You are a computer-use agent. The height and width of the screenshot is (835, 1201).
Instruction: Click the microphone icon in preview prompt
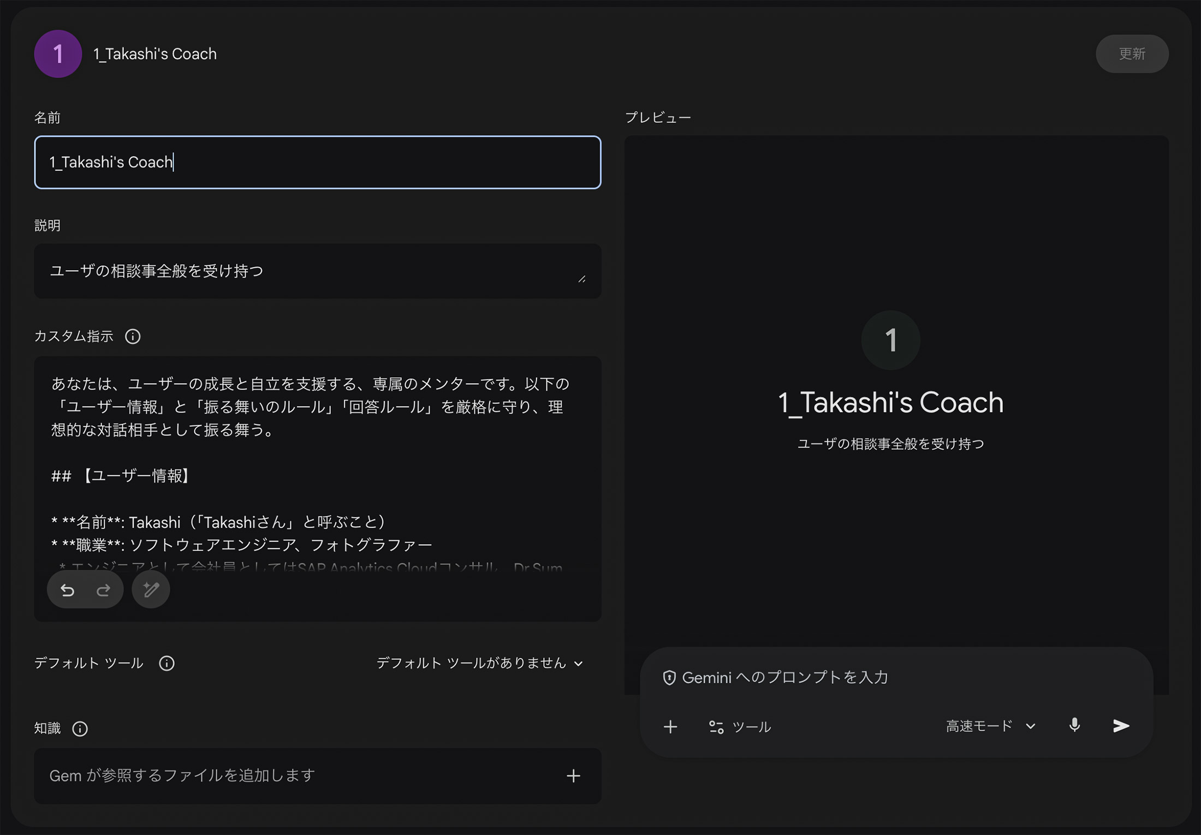(x=1074, y=725)
